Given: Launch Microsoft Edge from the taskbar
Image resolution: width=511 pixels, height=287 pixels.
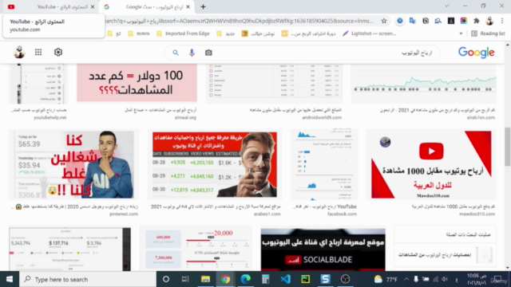Looking at the screenshot, I should tap(245, 279).
